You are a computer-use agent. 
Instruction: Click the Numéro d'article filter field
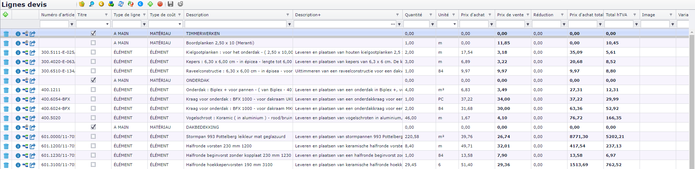(x=54, y=24)
